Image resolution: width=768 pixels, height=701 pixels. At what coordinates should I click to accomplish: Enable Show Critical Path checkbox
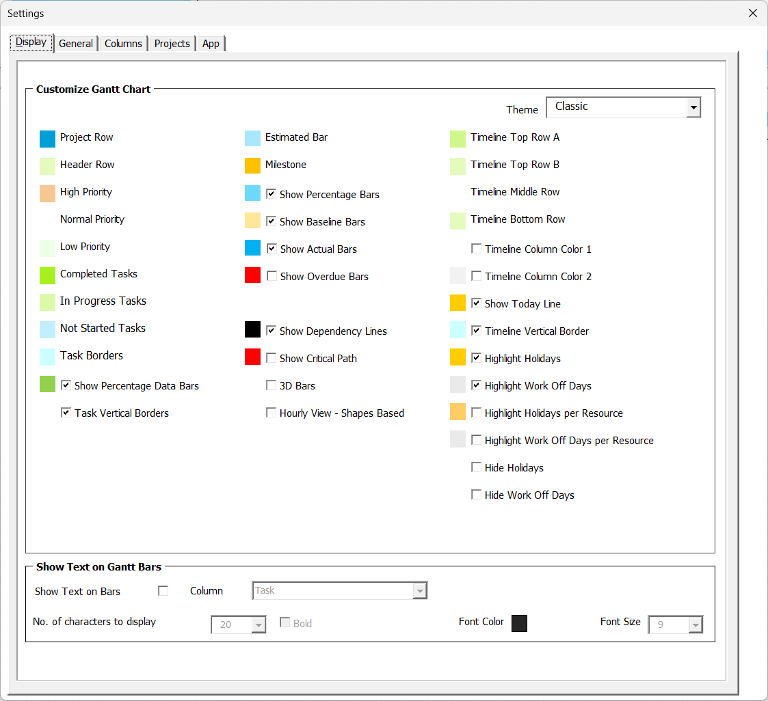(271, 357)
